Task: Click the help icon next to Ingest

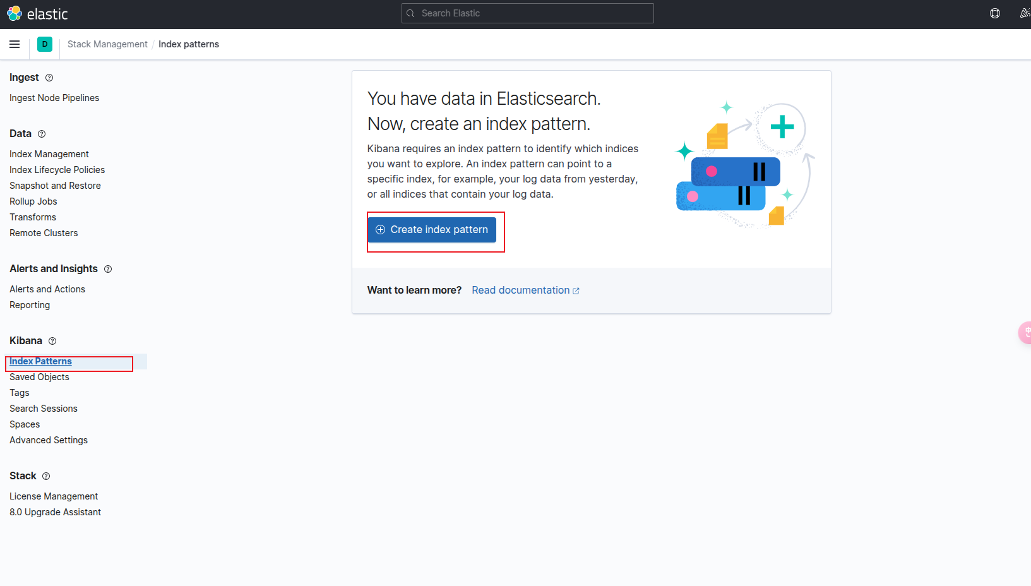Action: (x=49, y=78)
